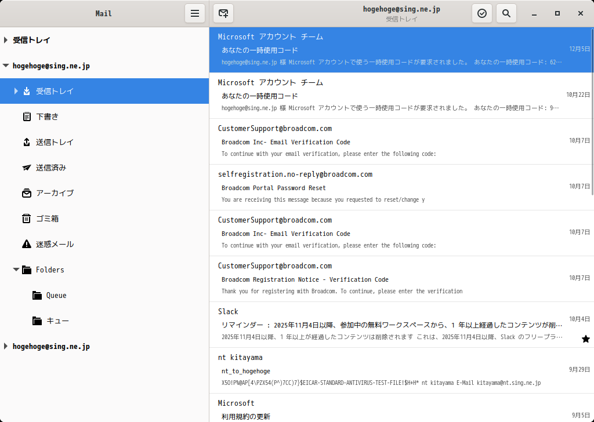The image size is (594, 422).
Task: Open the 12月5日 Microsoft account team email
Action: 401,50
